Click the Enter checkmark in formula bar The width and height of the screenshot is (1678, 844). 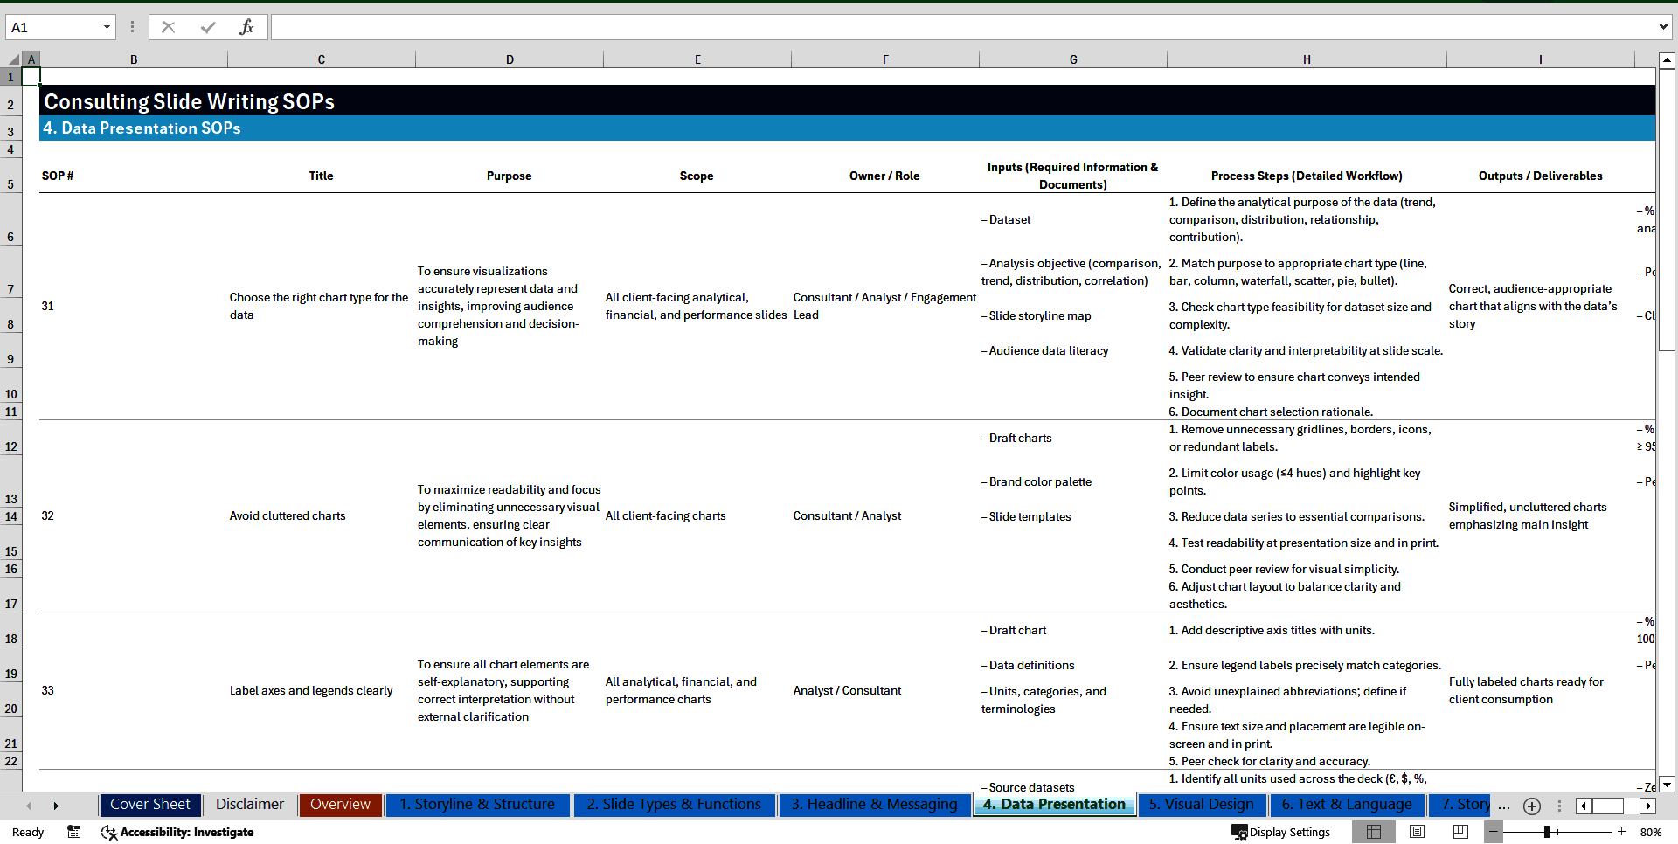207,27
